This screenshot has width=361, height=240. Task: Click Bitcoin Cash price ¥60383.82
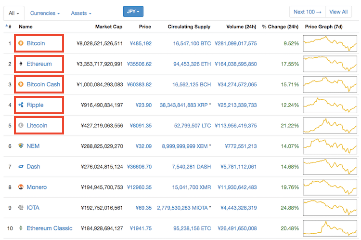[x=139, y=84]
